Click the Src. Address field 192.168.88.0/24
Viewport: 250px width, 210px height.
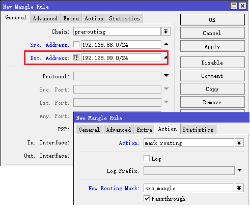tap(121, 45)
